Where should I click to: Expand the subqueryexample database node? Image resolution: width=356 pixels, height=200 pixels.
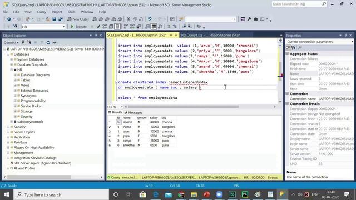12,122
